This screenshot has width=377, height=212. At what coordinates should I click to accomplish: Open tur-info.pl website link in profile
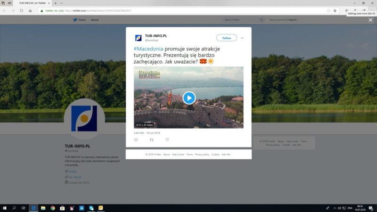(75, 177)
